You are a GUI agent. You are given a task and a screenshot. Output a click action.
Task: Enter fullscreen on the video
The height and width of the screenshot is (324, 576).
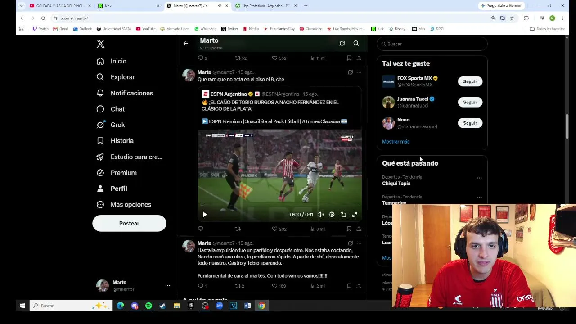pyautogui.click(x=355, y=215)
